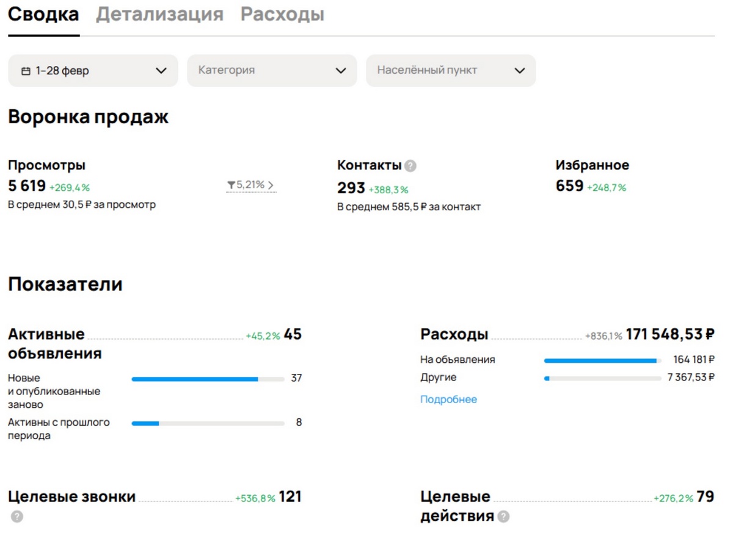This screenshot has width=733, height=536.
Task: Click the total expenses 171 548,53 ₽
Action: (x=669, y=334)
